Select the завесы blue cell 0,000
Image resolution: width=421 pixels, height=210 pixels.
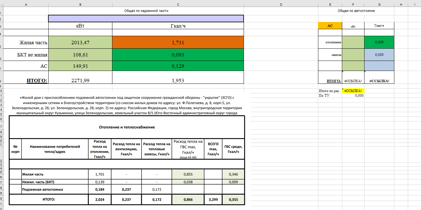pyautogui.click(x=379, y=55)
